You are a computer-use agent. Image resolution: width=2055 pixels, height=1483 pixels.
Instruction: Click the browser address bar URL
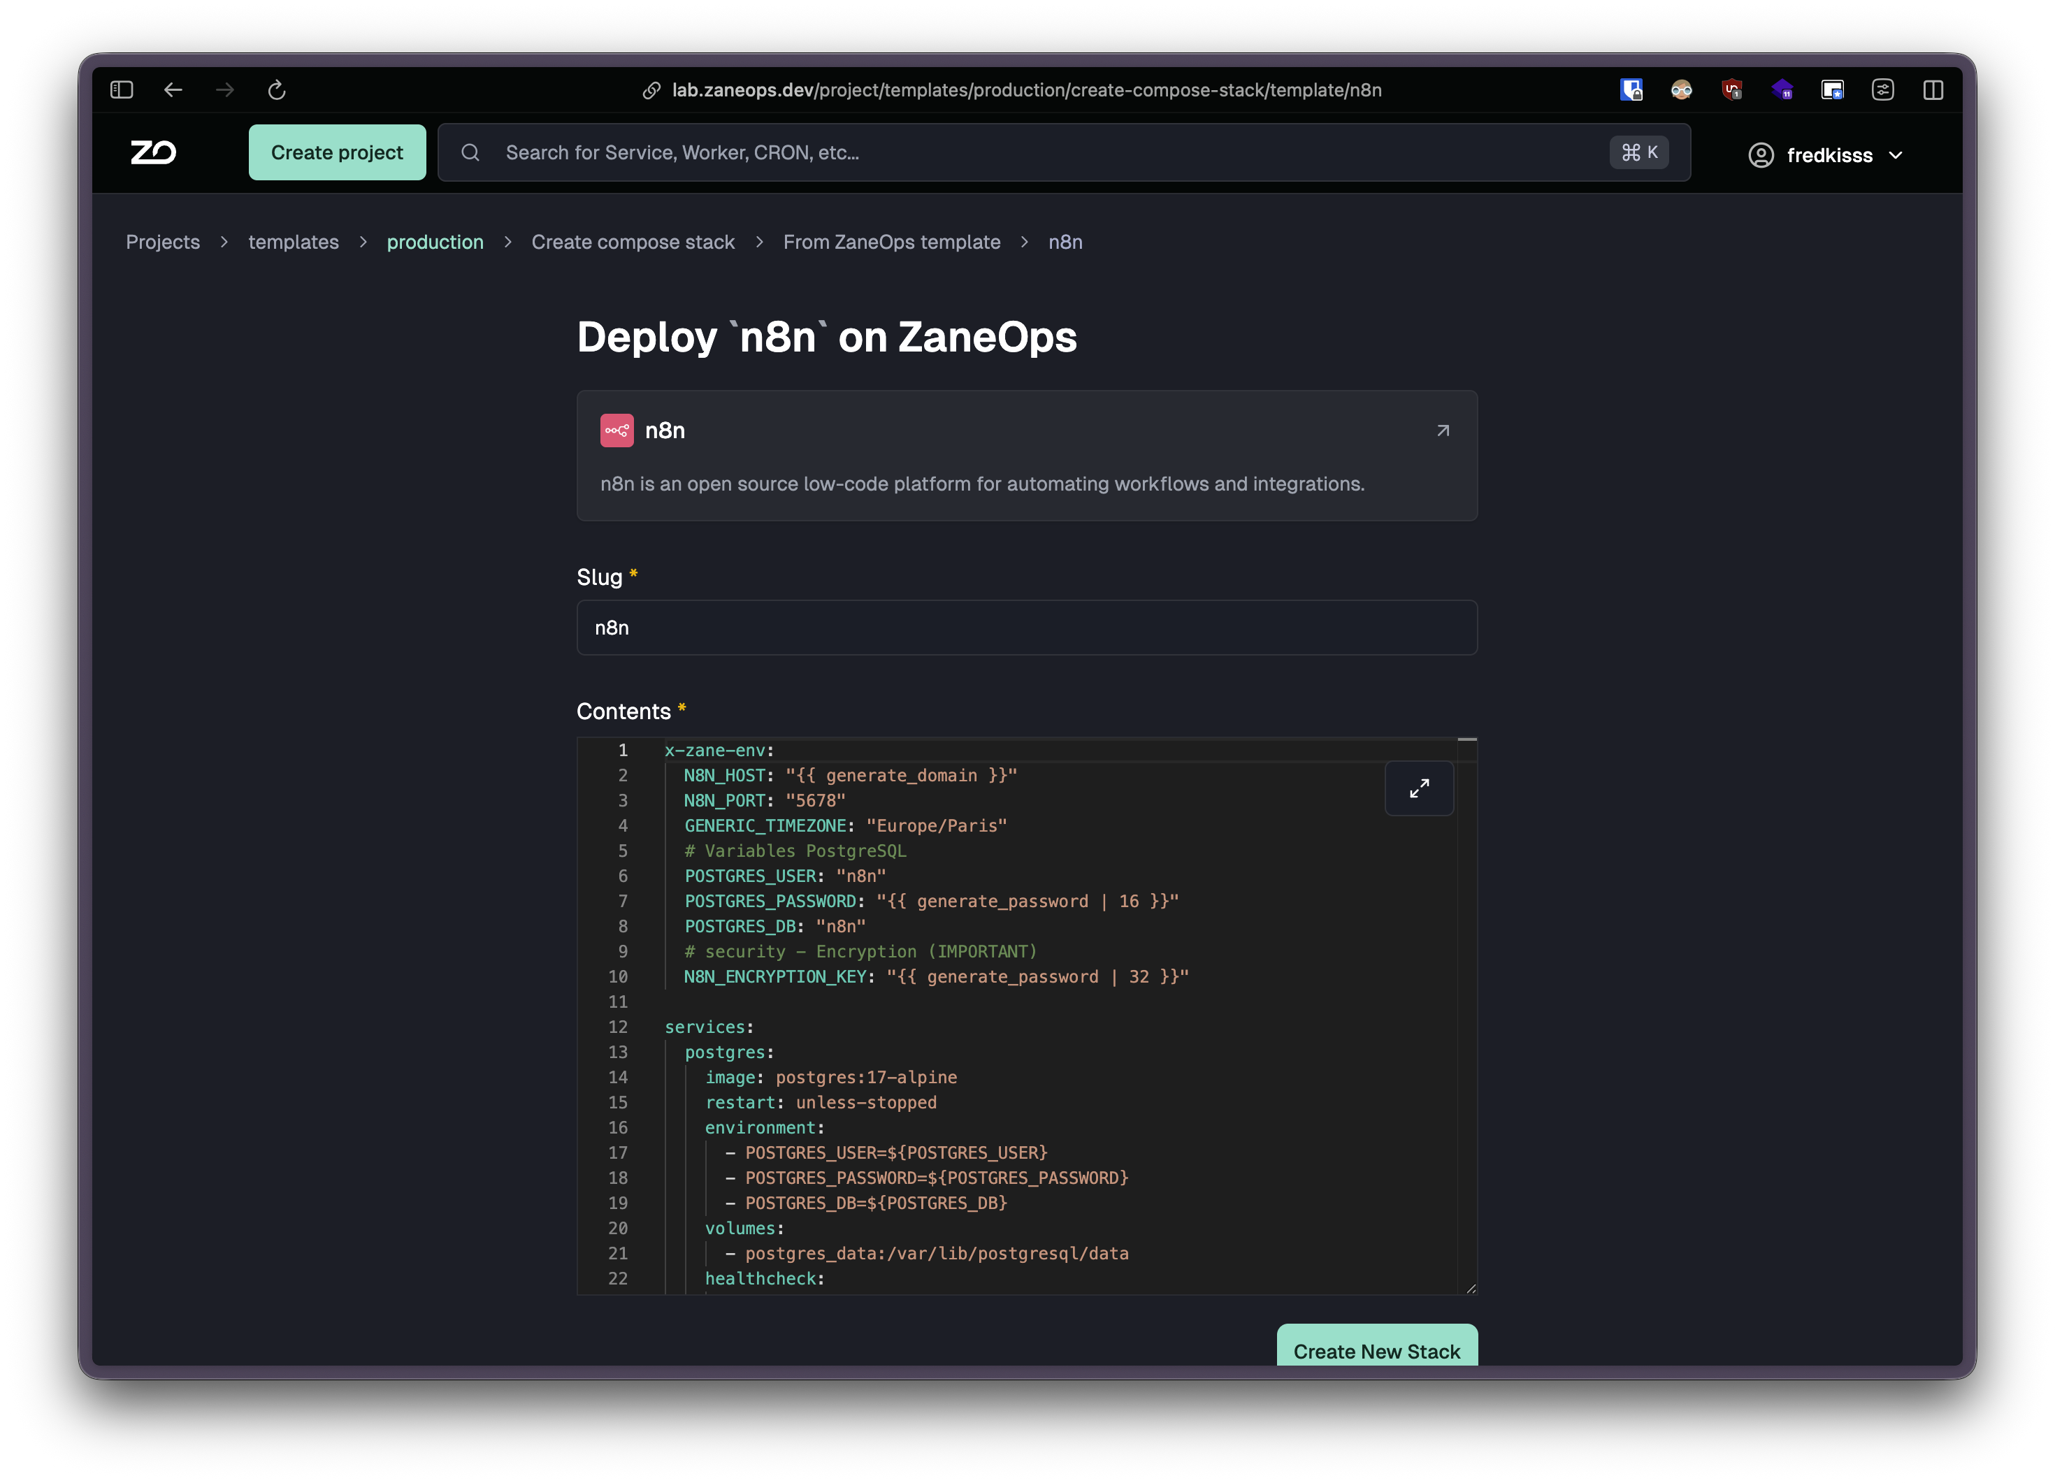[1027, 89]
